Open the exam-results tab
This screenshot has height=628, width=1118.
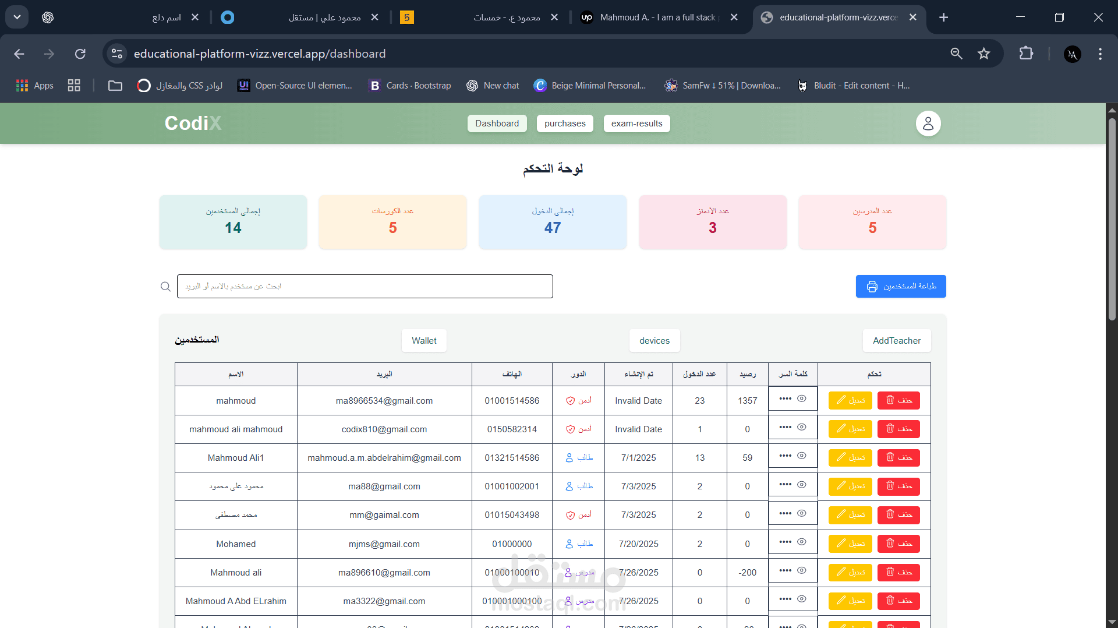[x=637, y=124]
